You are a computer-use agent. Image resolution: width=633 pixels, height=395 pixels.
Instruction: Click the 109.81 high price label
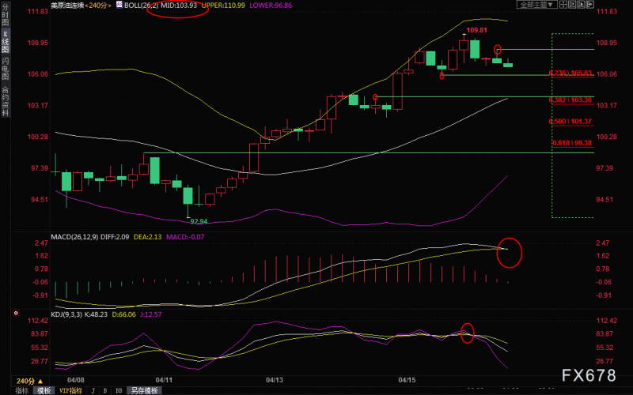[476, 30]
